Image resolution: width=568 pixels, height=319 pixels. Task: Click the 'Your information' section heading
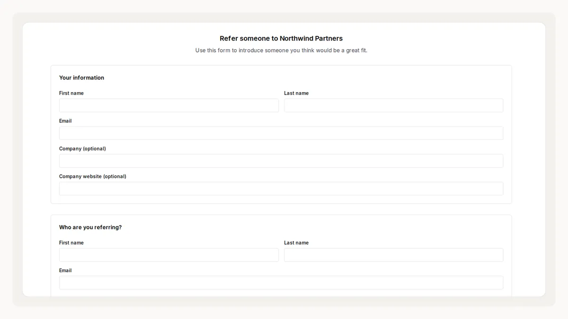81,78
